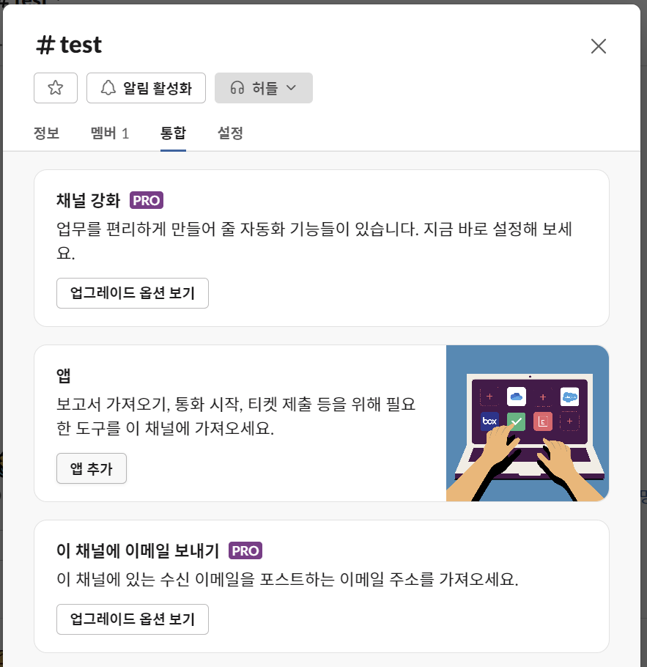Click 업그레이드 옵션 보기 under 채널 강화
This screenshot has height=667, width=647.
coord(133,293)
